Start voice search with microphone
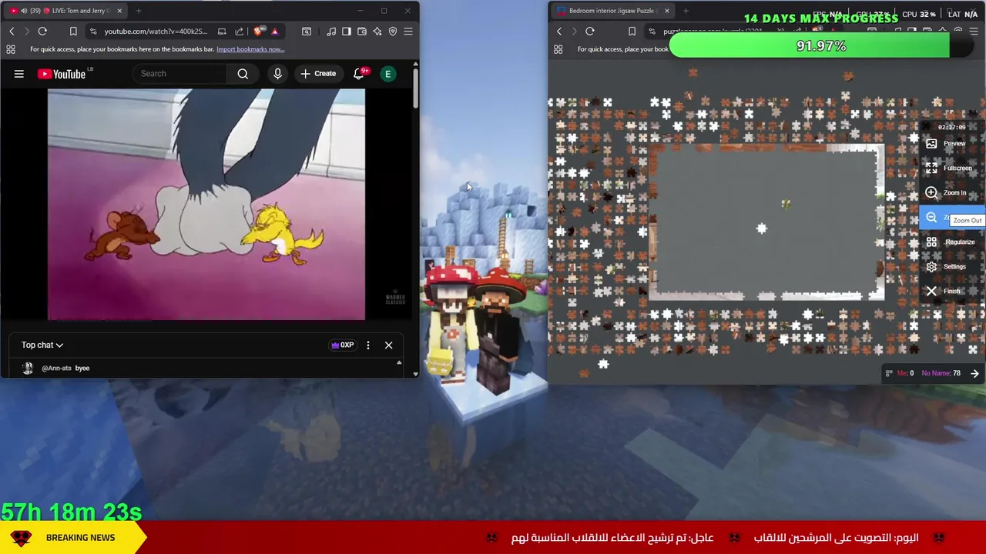The width and height of the screenshot is (986, 554). pos(277,74)
